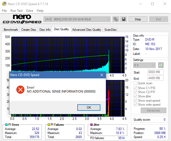Maximize the Nero CD-DVD Speed window

click(152, 4)
